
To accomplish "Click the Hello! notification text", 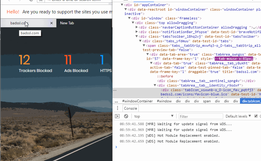I will tap(13, 12).
